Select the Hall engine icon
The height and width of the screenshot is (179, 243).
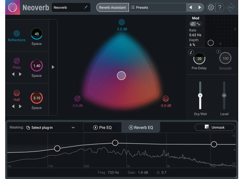pos(17,93)
